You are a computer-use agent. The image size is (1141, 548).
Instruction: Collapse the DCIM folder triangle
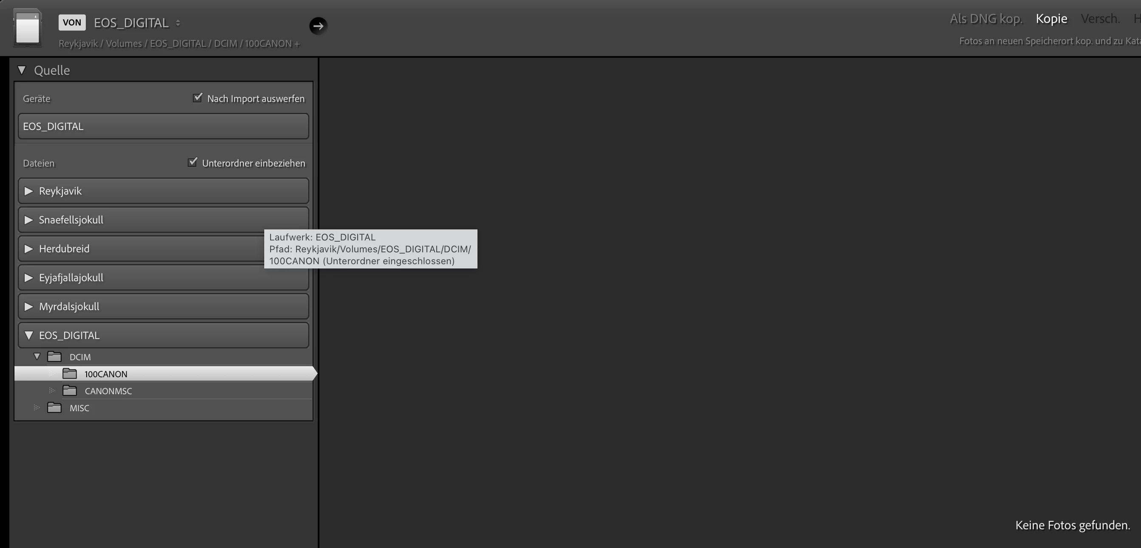(x=37, y=356)
